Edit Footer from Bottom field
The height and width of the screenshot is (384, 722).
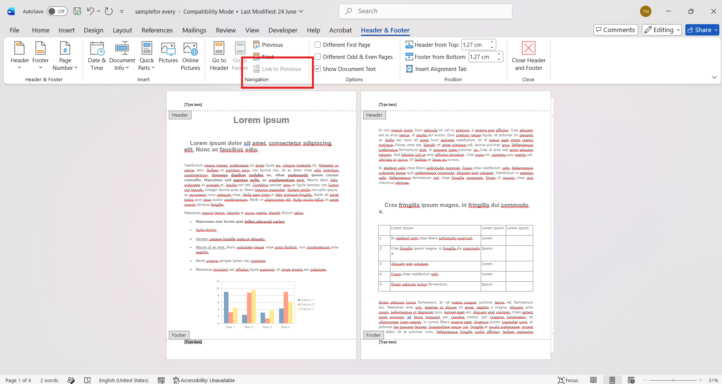coord(483,57)
